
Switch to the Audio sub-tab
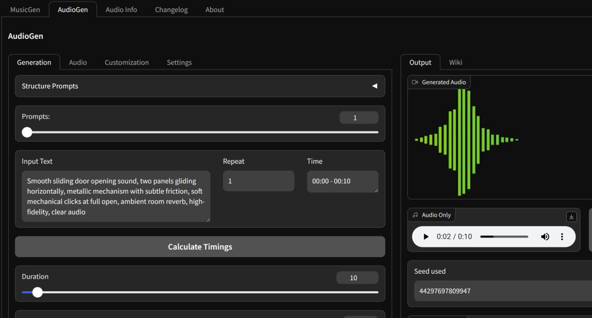click(78, 62)
